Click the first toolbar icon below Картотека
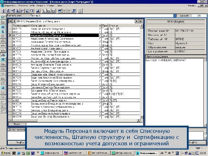The height and width of the screenshot is (156, 208). pyautogui.click(x=3, y=11)
